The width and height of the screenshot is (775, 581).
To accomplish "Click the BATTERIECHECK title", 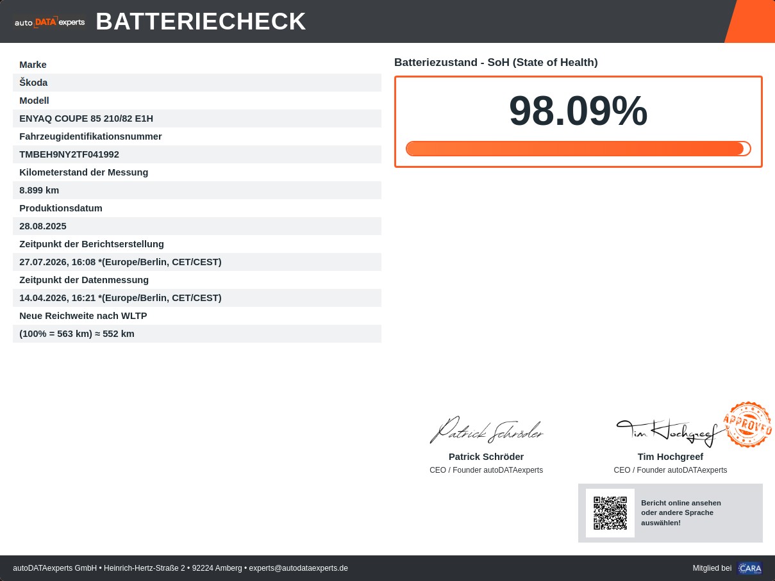I will click(x=201, y=22).
